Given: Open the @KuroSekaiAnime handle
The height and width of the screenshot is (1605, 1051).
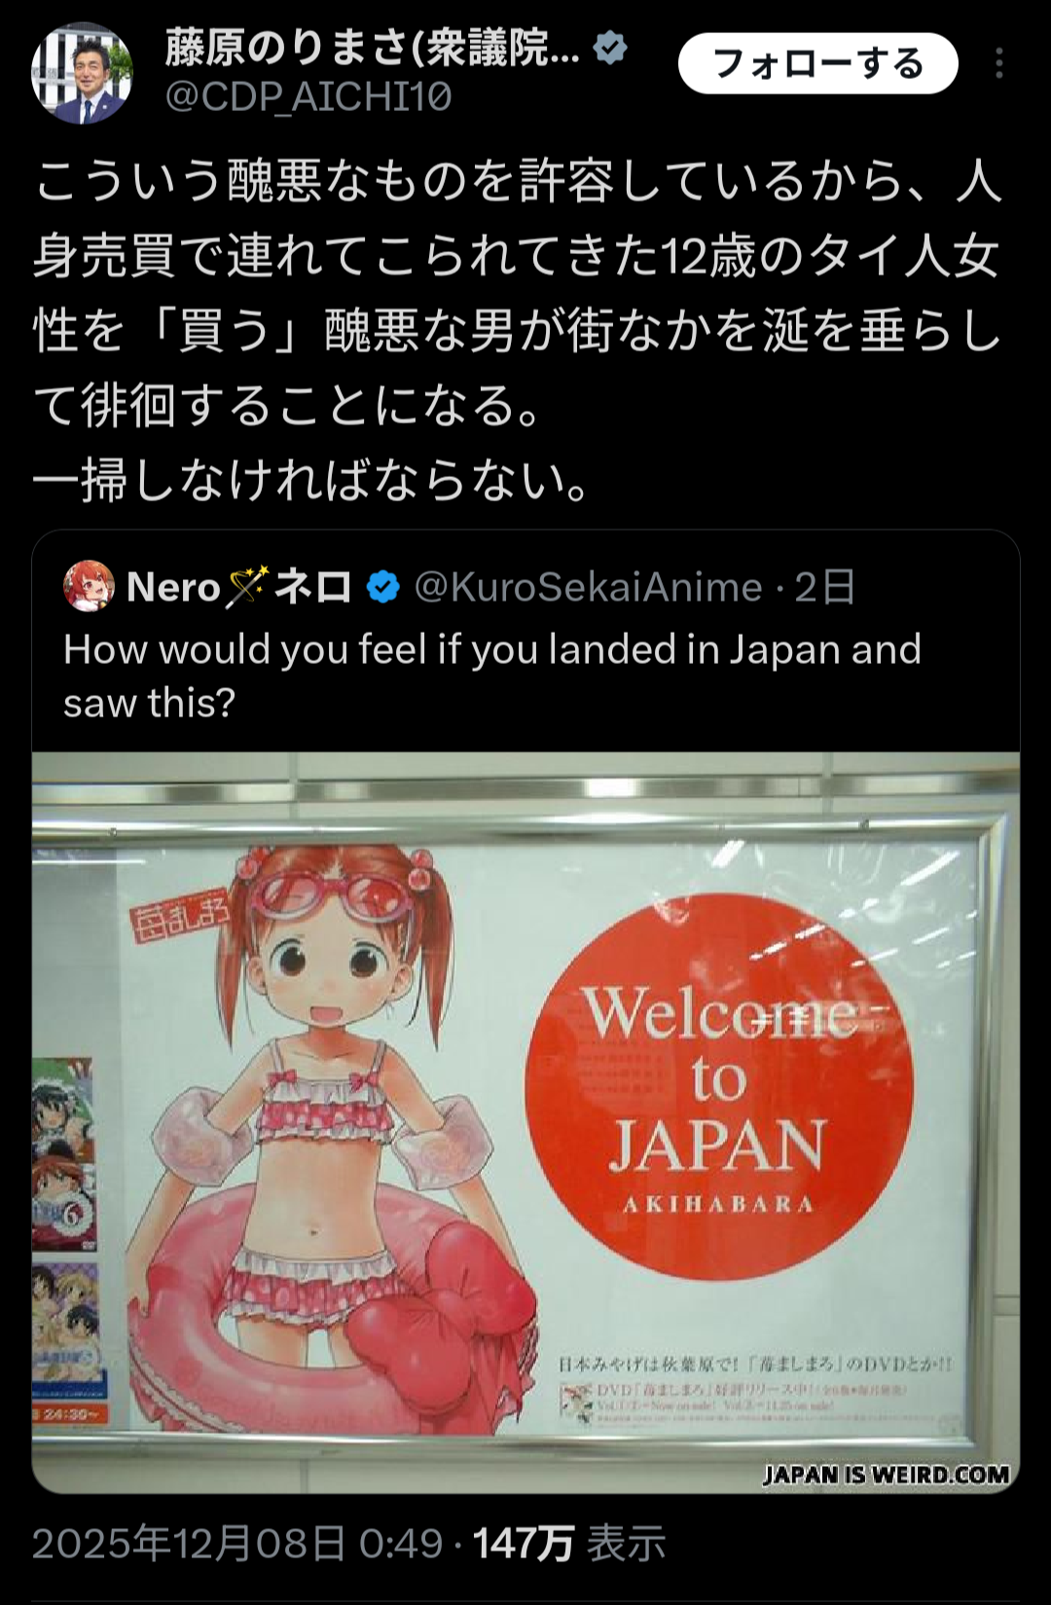Looking at the screenshot, I should point(588,587).
